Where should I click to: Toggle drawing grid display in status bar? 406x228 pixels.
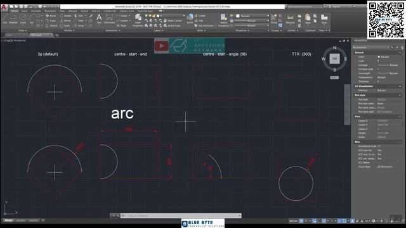(301, 221)
